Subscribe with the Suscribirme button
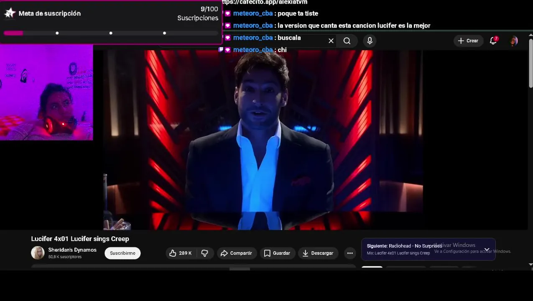 coord(122,253)
